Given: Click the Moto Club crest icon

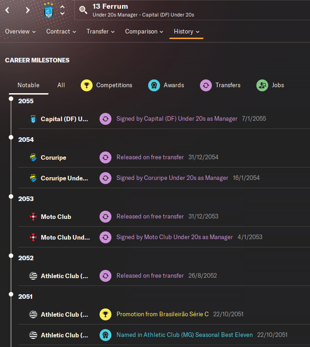Looking at the screenshot, I should 33,217.
